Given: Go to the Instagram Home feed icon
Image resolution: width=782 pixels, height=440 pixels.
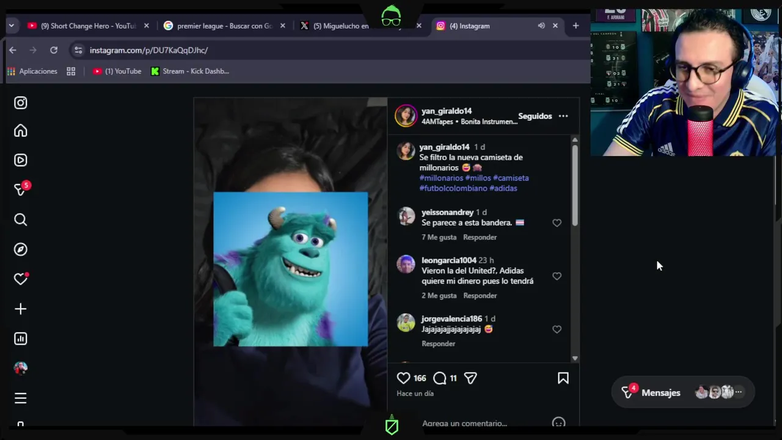Looking at the screenshot, I should tap(21, 131).
